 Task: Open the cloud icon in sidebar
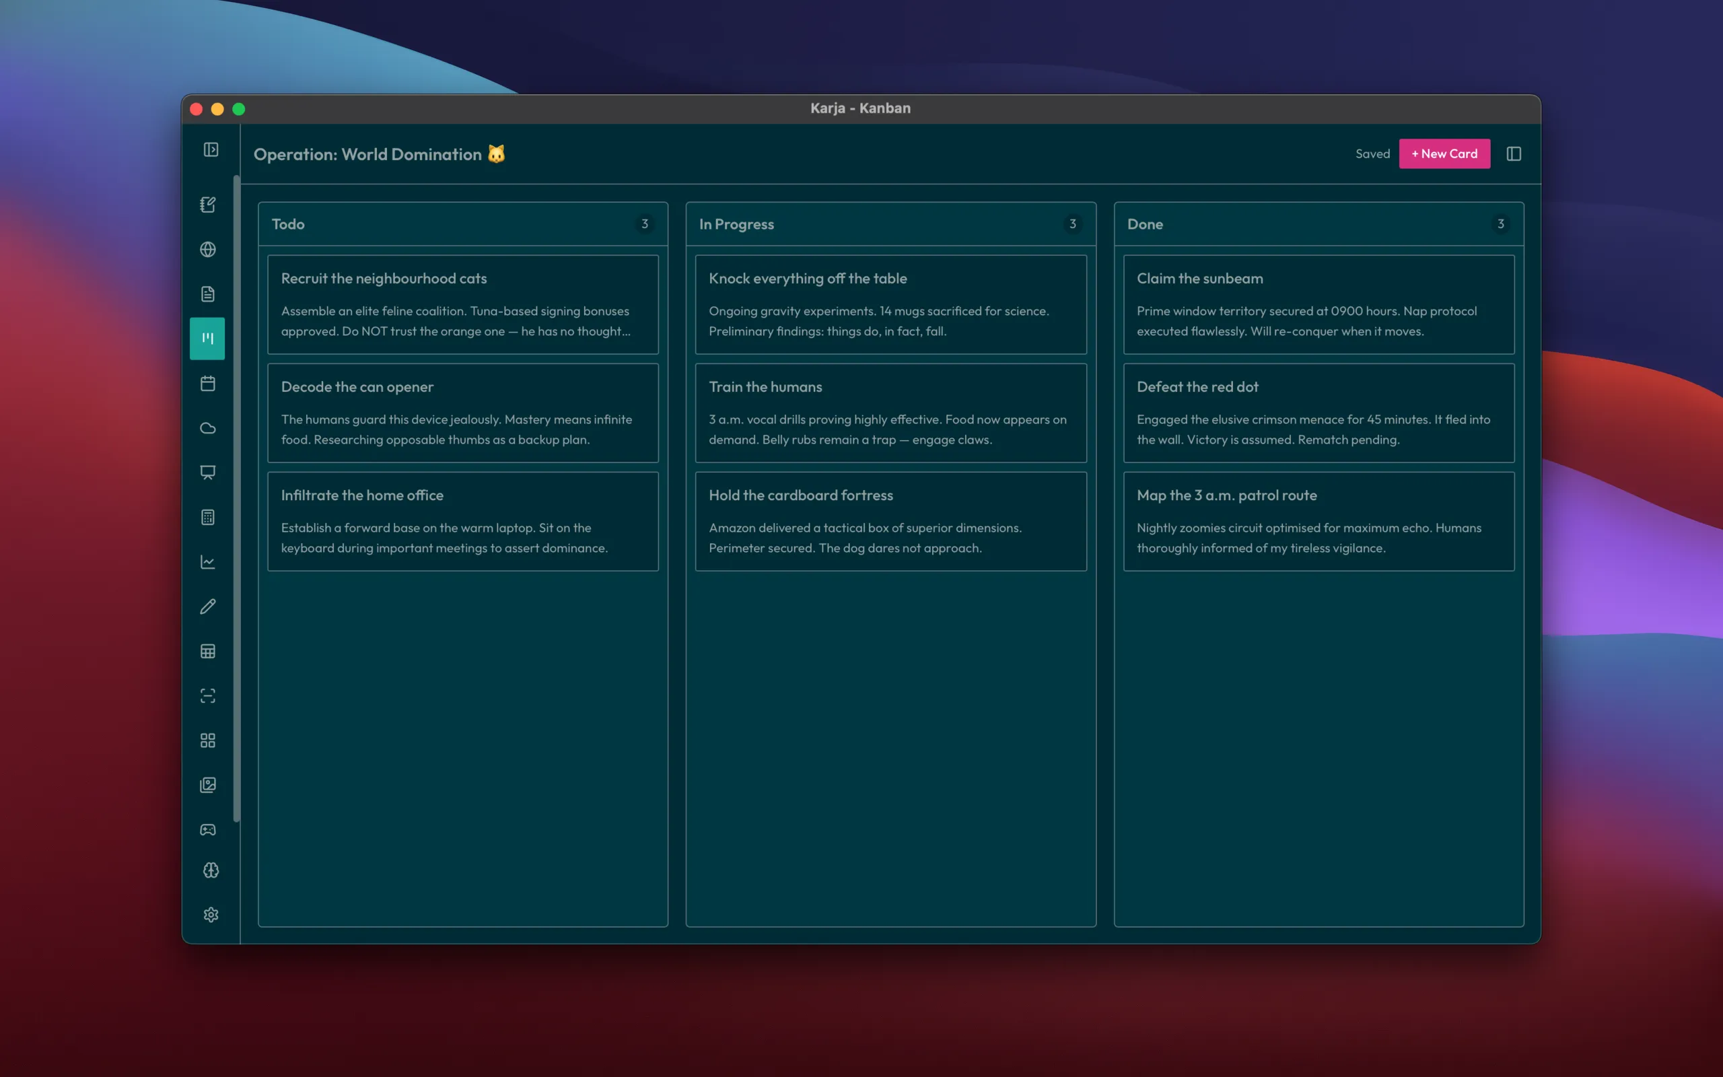(x=208, y=428)
